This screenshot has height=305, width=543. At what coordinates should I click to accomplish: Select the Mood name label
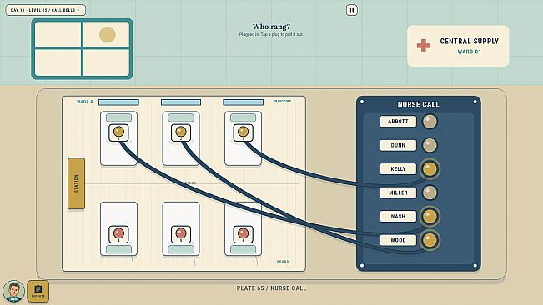click(398, 240)
